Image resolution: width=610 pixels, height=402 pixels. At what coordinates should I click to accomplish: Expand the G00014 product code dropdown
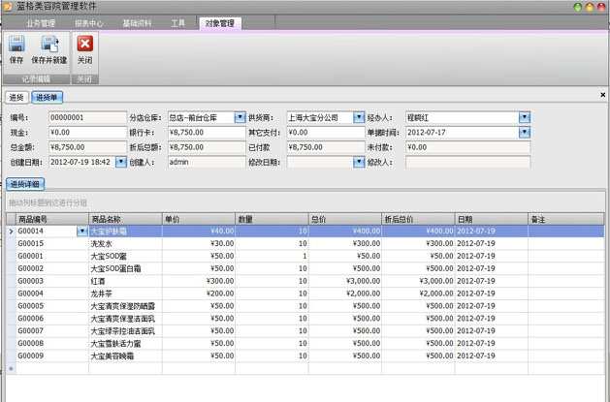coord(82,232)
